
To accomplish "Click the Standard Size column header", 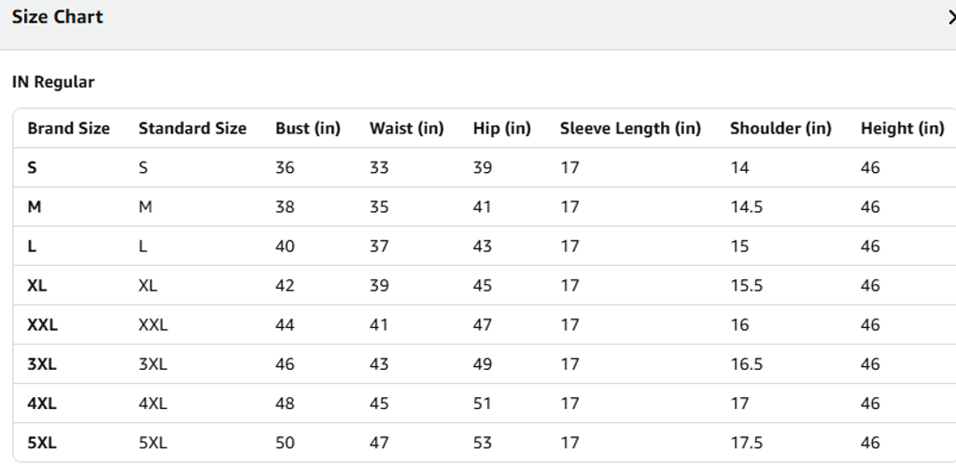I will coord(192,129).
